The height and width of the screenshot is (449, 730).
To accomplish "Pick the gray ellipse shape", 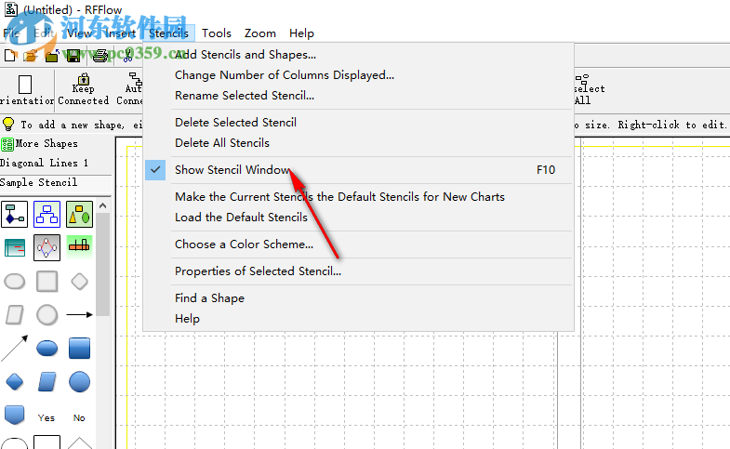I will pyautogui.click(x=15, y=282).
